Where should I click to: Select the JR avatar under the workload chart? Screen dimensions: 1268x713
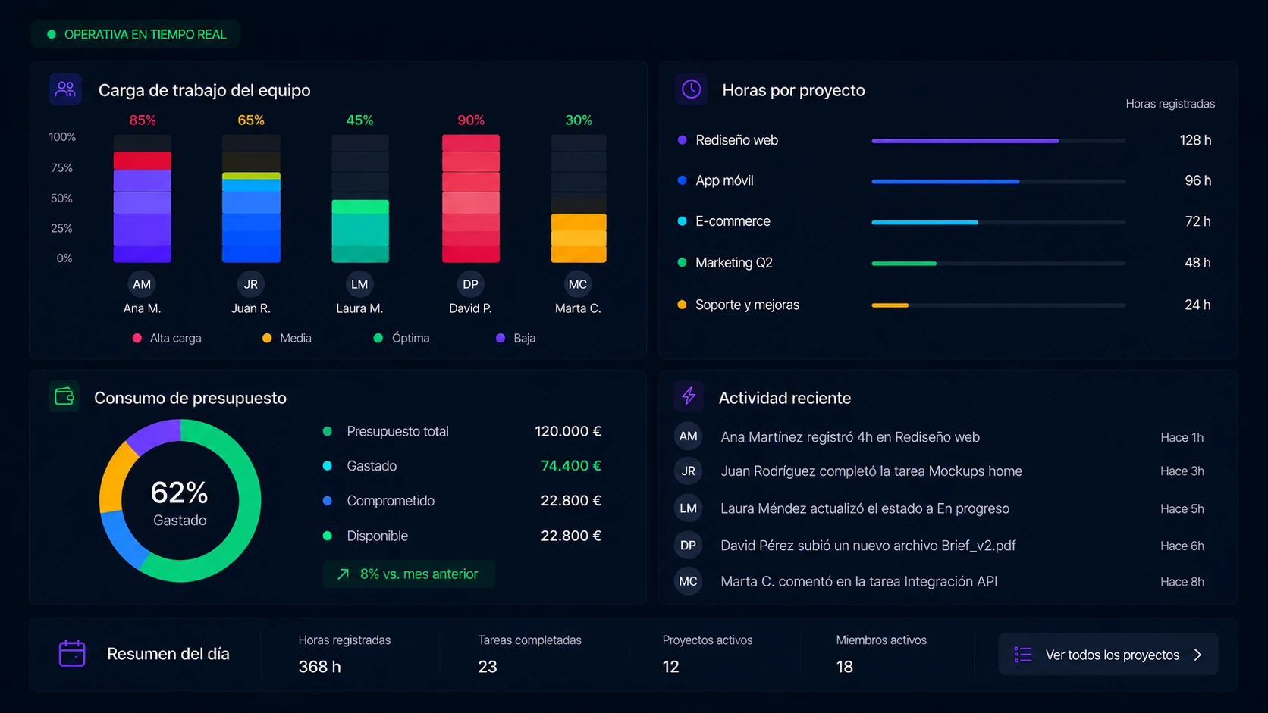251,284
